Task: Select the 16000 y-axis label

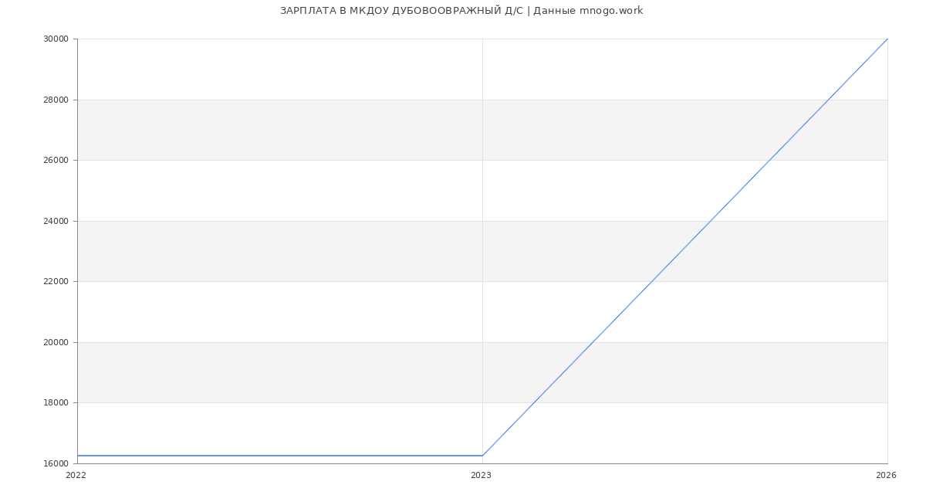Action: [57, 463]
